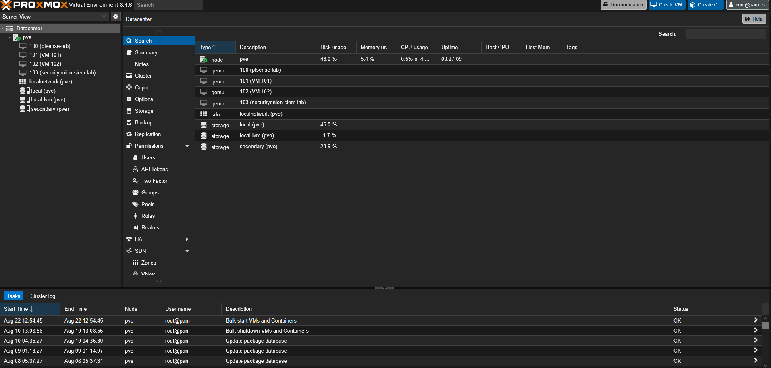Image resolution: width=771 pixels, height=368 pixels.
Task: Open the Pools panel
Action: pos(148,204)
